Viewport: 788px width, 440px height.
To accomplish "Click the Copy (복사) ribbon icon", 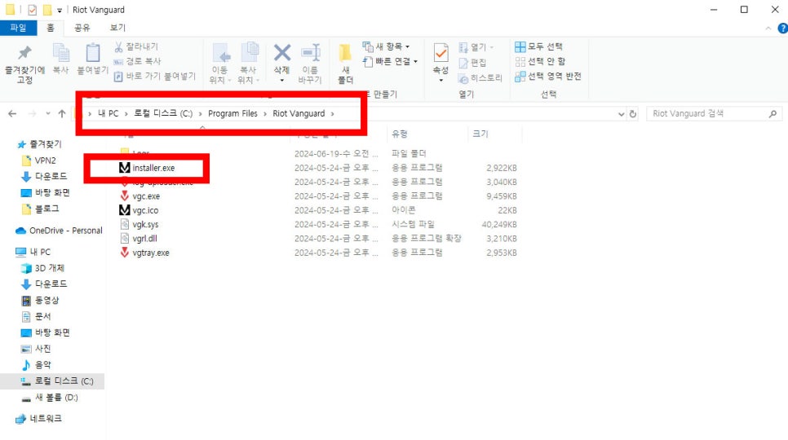I will (61, 53).
